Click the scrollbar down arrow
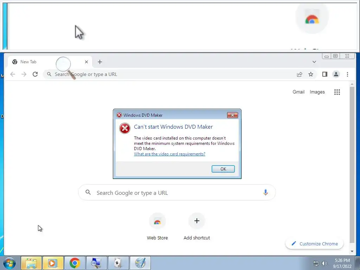 352,251
